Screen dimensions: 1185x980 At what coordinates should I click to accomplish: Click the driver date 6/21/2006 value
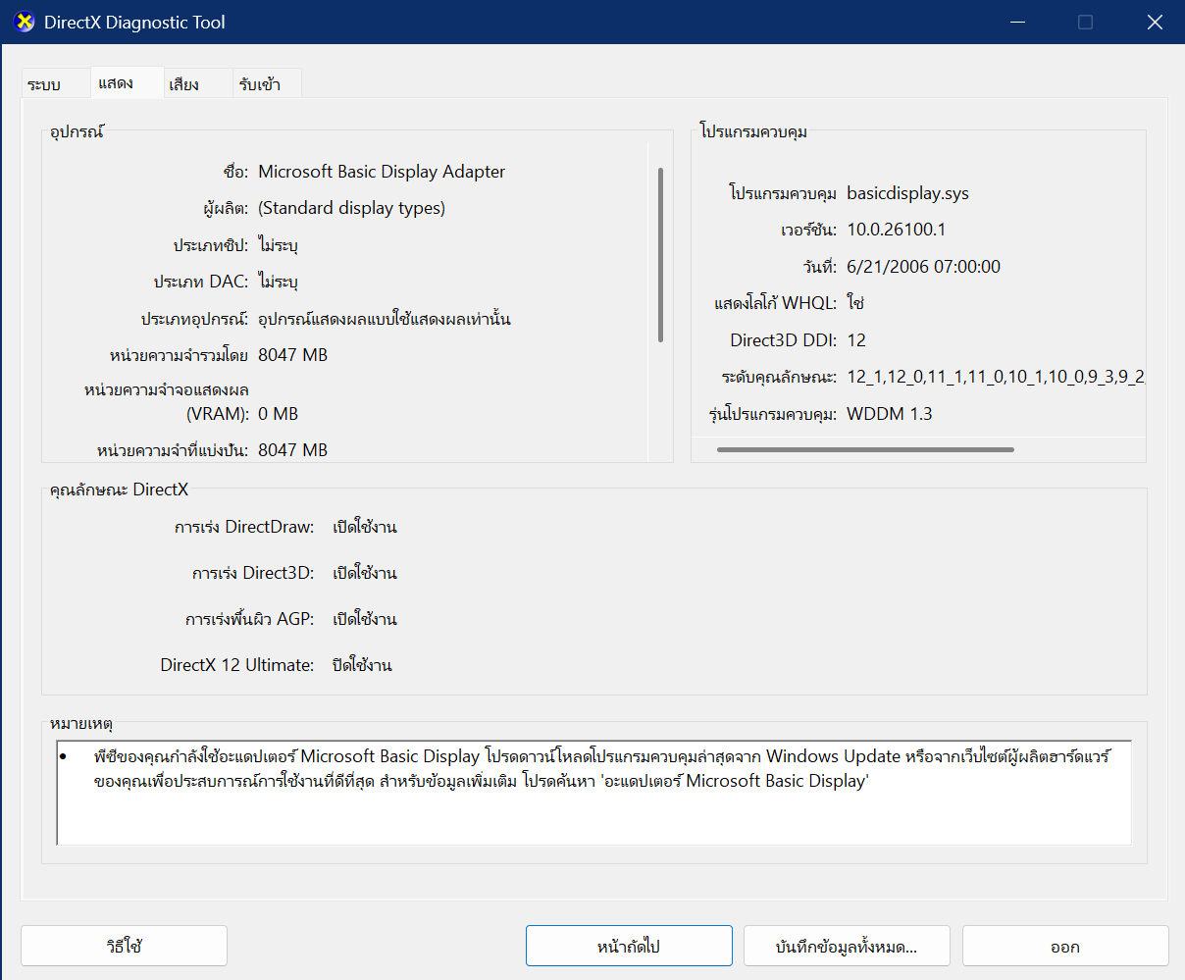[x=923, y=267]
